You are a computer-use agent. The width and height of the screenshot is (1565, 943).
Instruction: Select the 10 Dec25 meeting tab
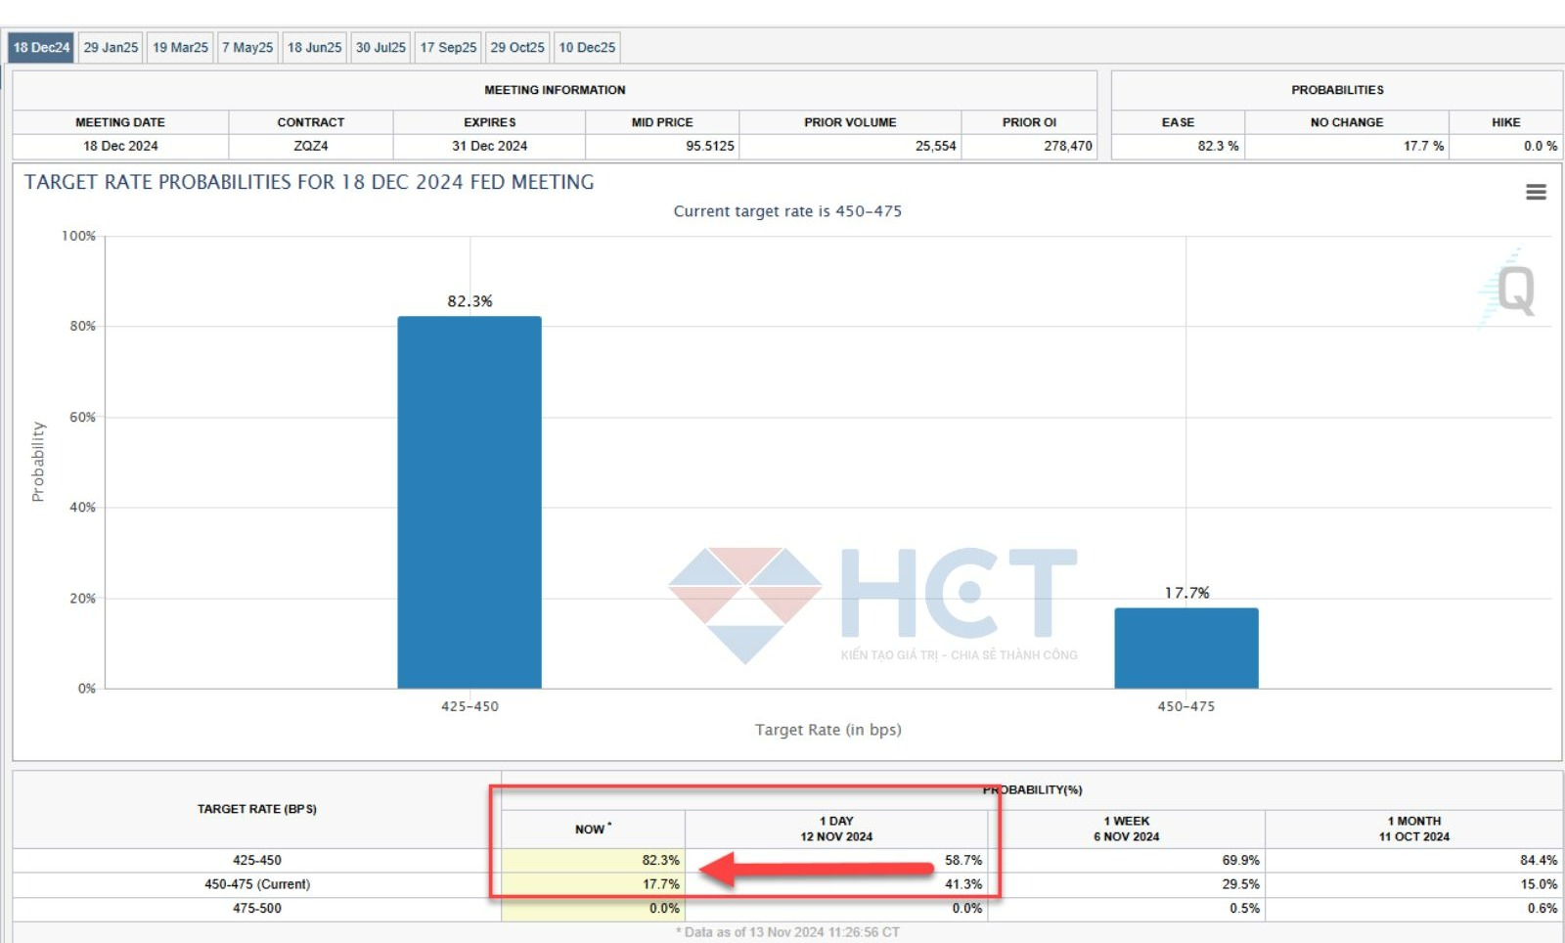[587, 47]
